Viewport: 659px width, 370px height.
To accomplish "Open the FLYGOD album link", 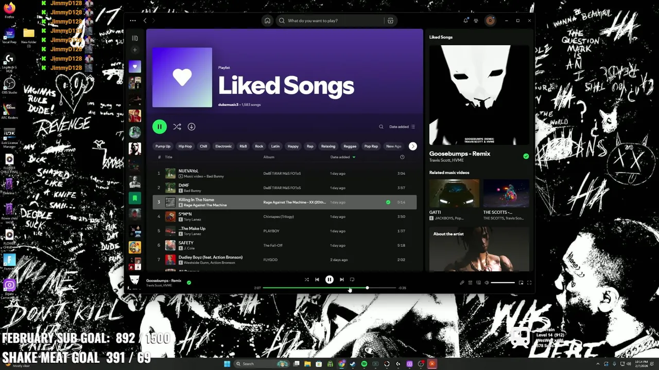I will [270, 260].
